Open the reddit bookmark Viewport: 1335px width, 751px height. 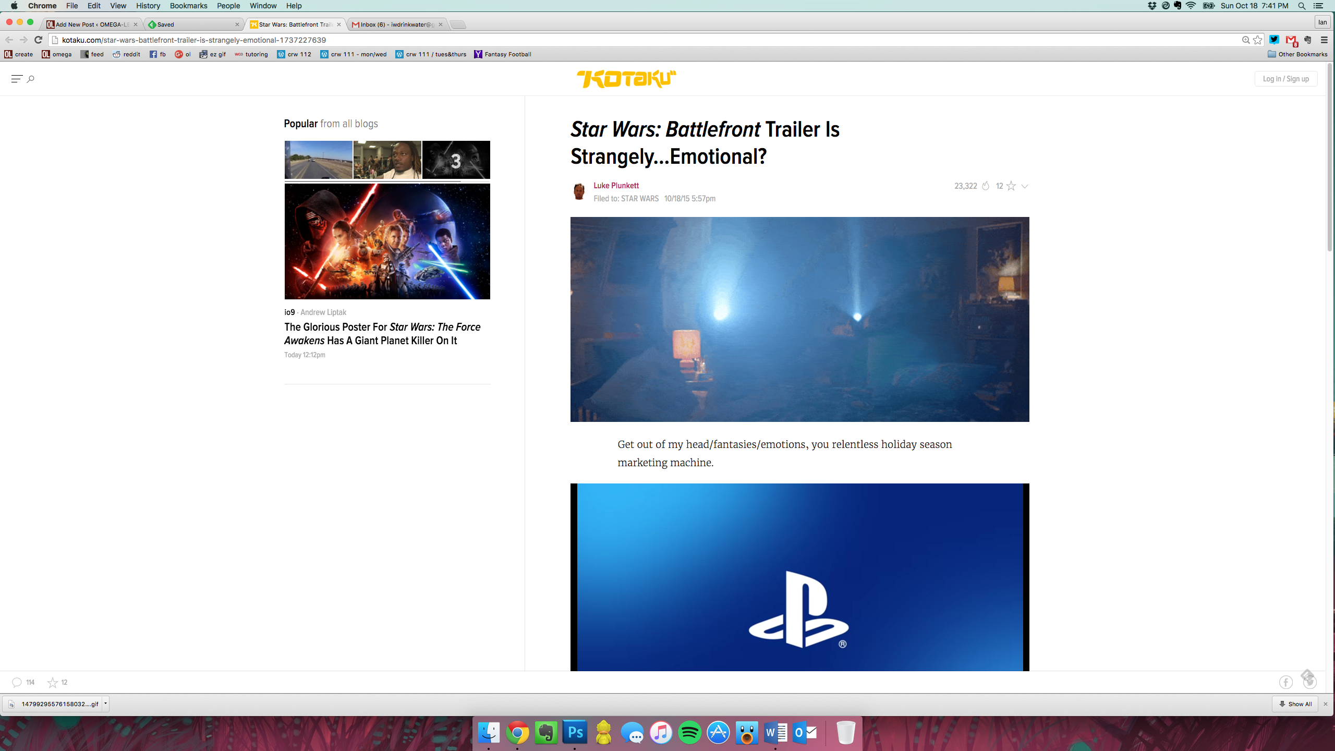(x=127, y=54)
